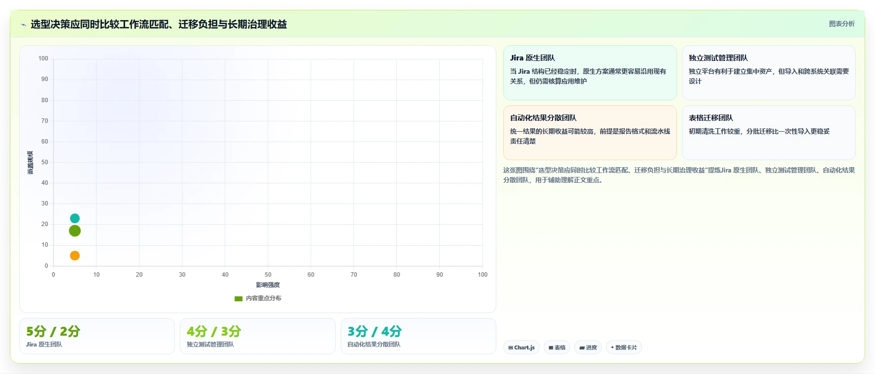The height and width of the screenshot is (374, 875).
Task: Click the green bubble data point
Action: point(75,230)
